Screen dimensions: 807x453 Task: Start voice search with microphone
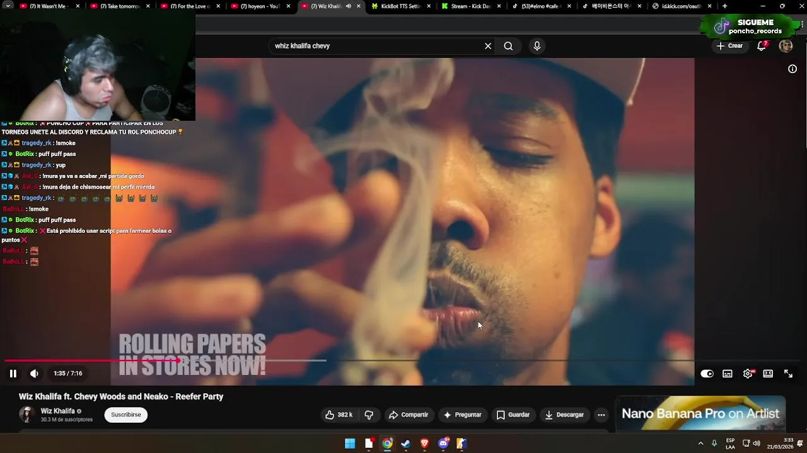click(537, 46)
